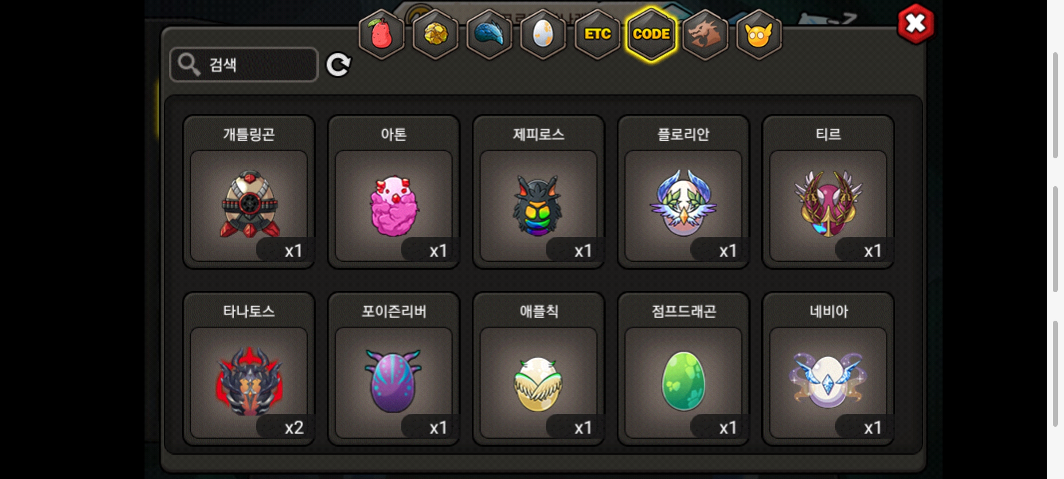Choose the pink 아톤 egg

click(394, 192)
